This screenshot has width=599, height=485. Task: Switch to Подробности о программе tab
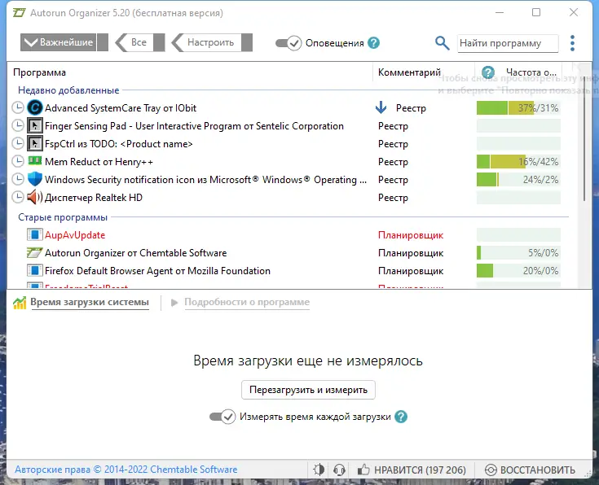pos(247,302)
